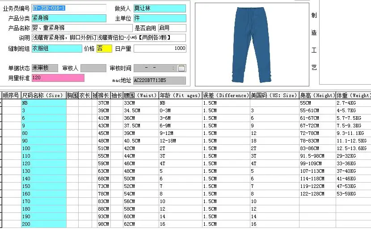Select the size 200 cell
The image size is (371, 232).
pyautogui.click(x=43, y=224)
